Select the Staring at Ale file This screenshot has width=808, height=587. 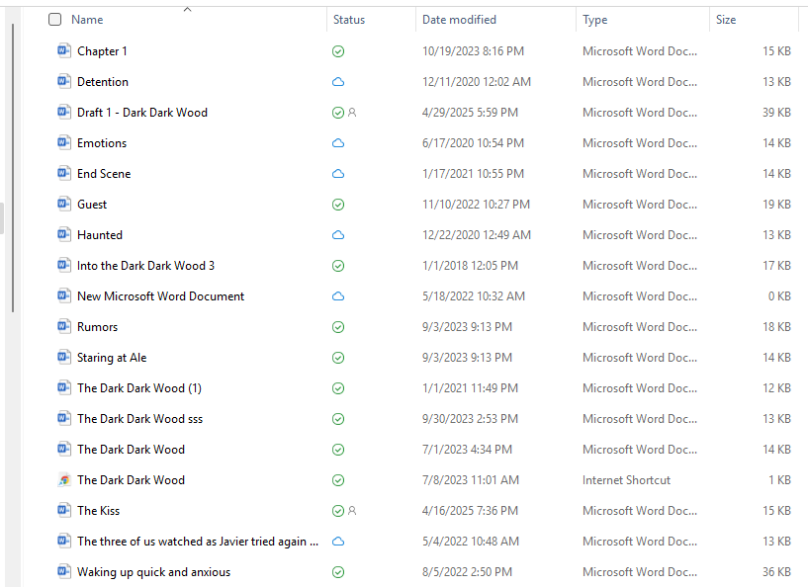pyautogui.click(x=112, y=358)
